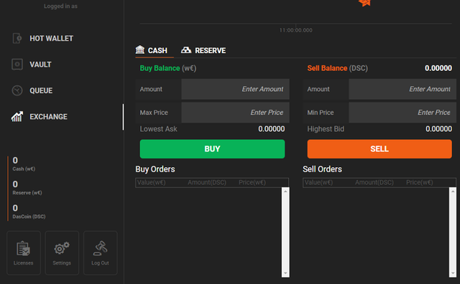Image resolution: width=460 pixels, height=284 pixels.
Task: Click the orange logo marker on chart
Action: (x=364, y=3)
